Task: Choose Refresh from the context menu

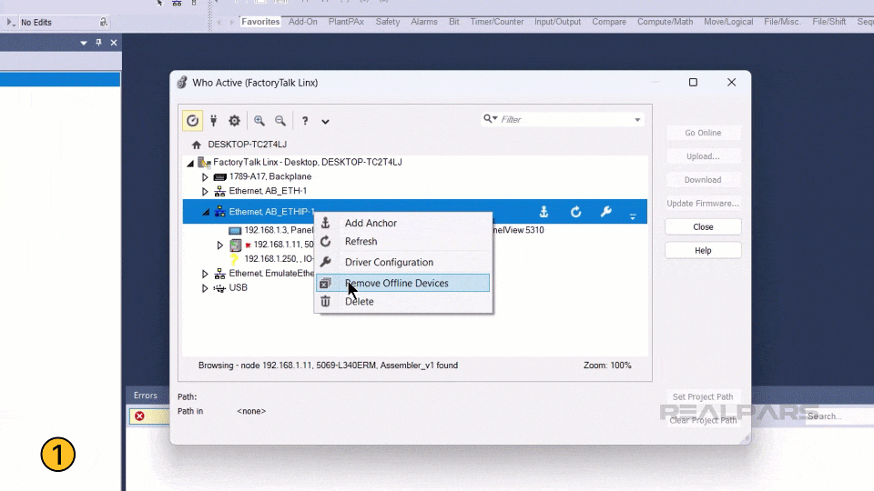Action: pos(402,242)
